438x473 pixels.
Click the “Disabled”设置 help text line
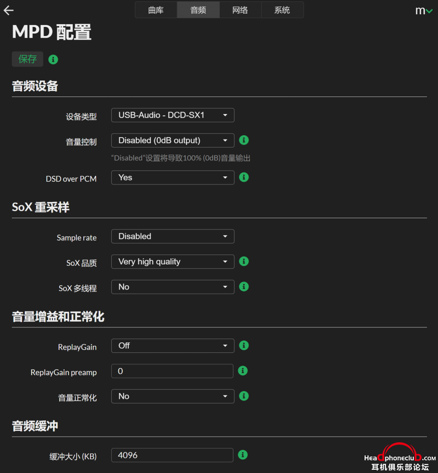(x=180, y=158)
